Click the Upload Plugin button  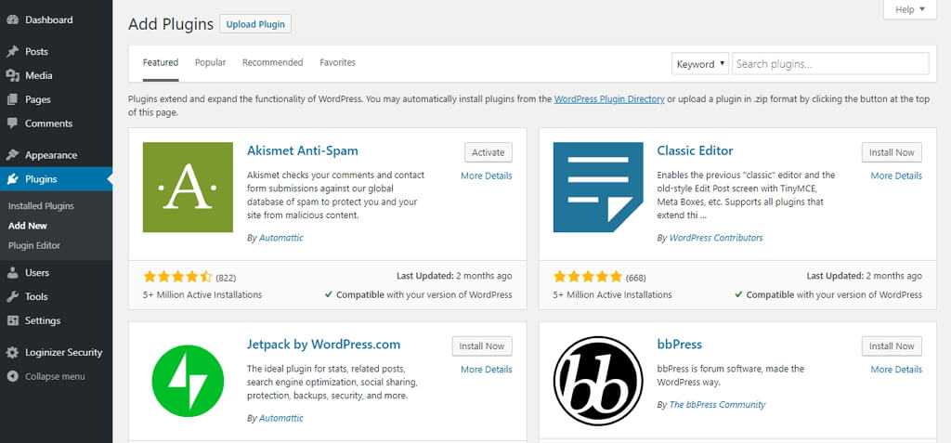(x=255, y=24)
